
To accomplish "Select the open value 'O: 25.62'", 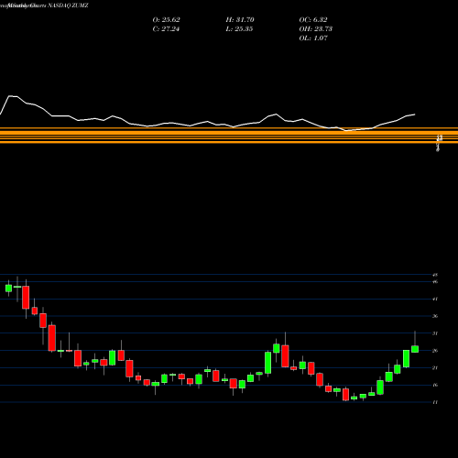I will (x=166, y=19).
